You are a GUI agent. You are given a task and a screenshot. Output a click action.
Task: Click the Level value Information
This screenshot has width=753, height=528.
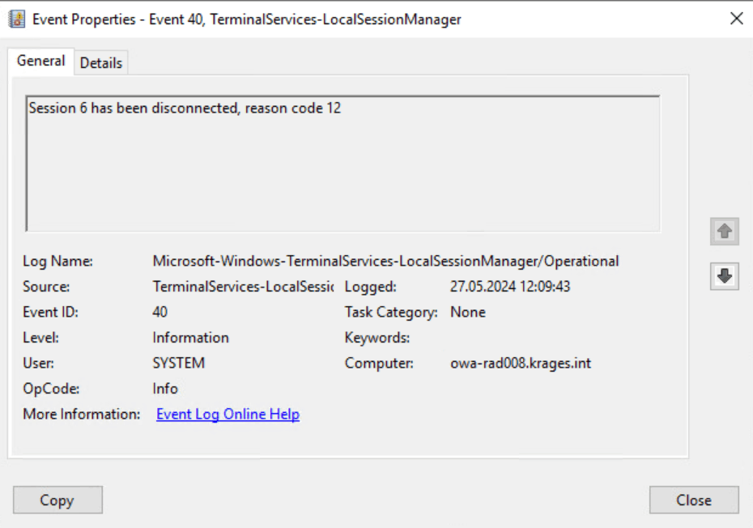point(190,338)
